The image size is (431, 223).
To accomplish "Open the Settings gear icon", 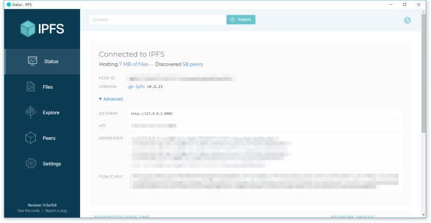I will click(x=31, y=163).
